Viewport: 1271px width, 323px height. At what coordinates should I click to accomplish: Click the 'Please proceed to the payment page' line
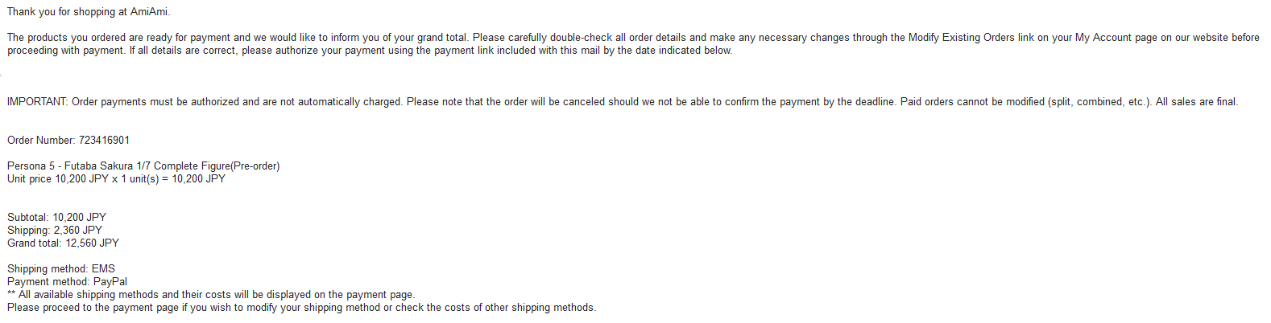point(301,308)
